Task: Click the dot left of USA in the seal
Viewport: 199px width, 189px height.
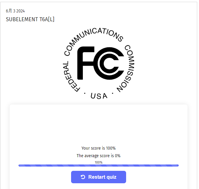Action: point(84,93)
